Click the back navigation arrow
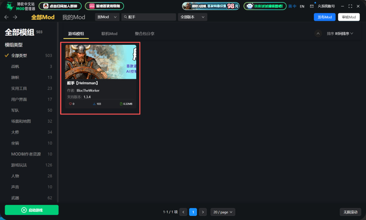 pos(6,17)
